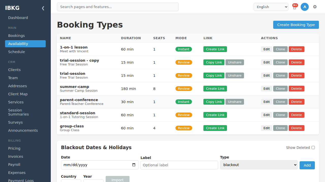Delete the group-class booking type

coord(296,128)
